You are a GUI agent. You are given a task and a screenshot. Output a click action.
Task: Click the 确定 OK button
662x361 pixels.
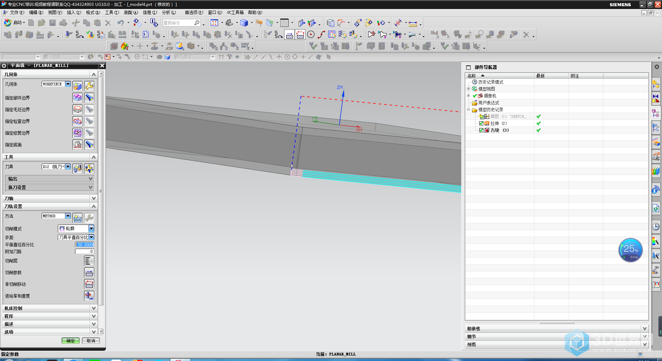[x=71, y=341]
